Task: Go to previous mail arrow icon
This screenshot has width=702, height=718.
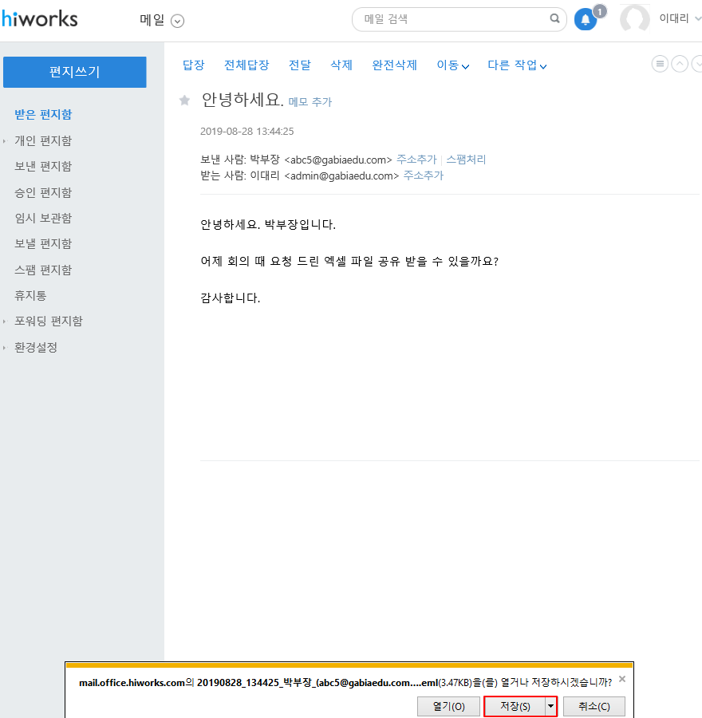Action: click(680, 64)
